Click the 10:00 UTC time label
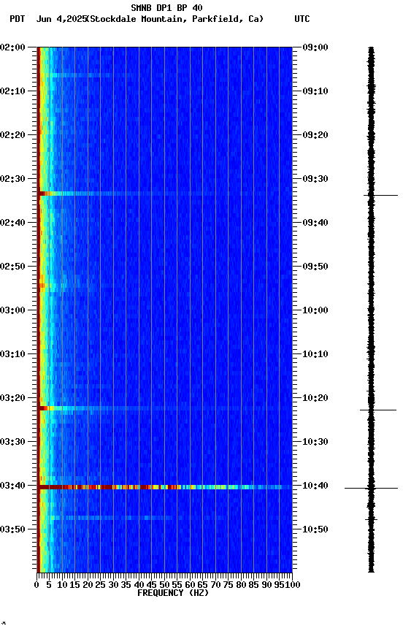Screen dimensions: 403x631 pyautogui.click(x=315, y=310)
